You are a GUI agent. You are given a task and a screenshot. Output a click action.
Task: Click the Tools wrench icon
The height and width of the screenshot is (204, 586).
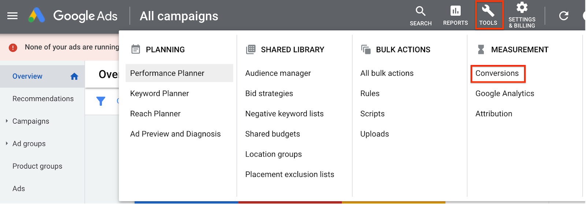click(x=488, y=12)
